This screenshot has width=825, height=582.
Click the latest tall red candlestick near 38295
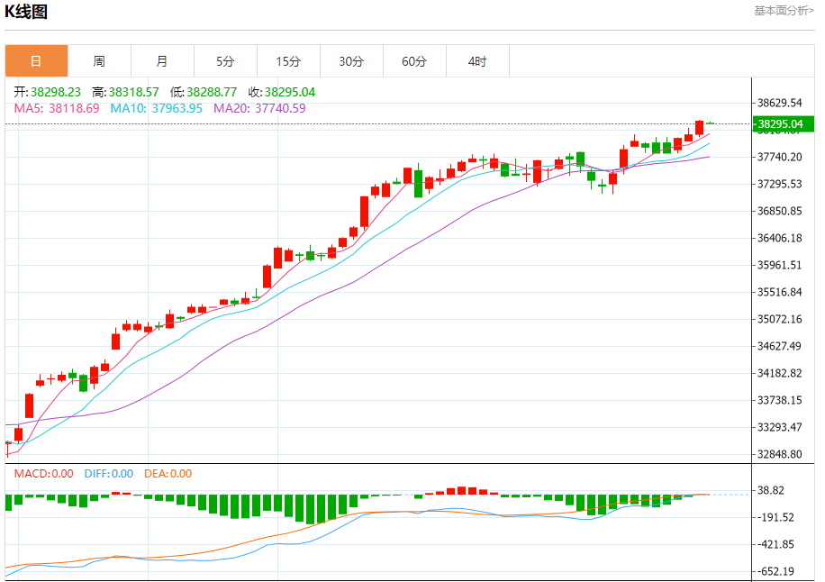[699, 128]
